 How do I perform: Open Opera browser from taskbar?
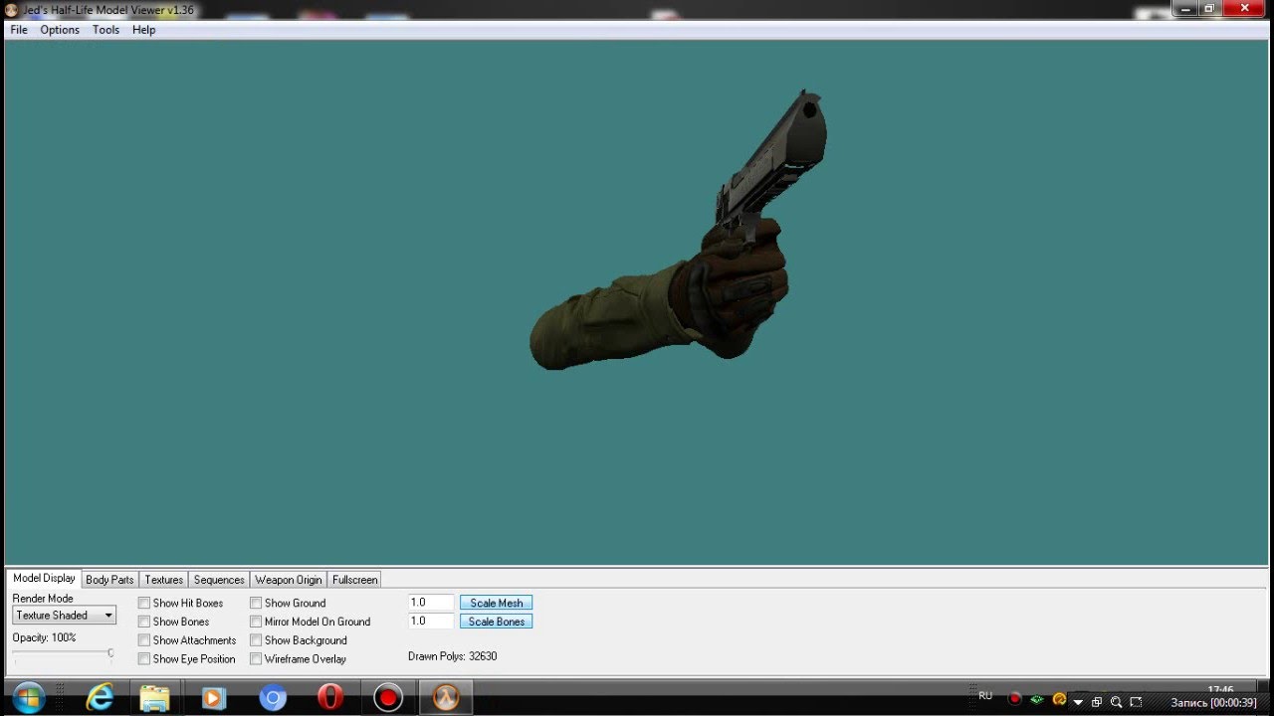[x=330, y=697]
